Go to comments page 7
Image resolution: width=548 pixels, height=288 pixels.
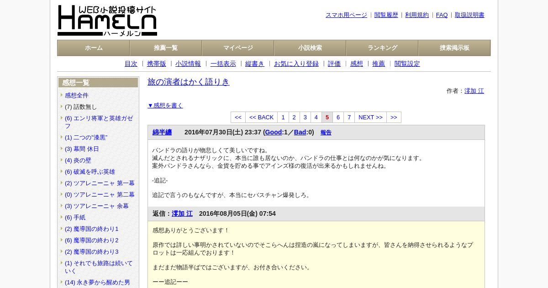(349, 117)
